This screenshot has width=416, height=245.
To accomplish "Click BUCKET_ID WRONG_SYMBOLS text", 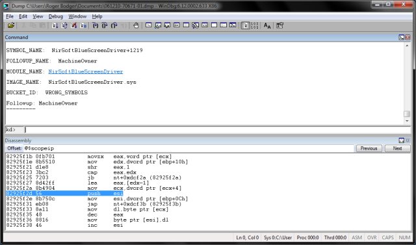I will 47,92.
